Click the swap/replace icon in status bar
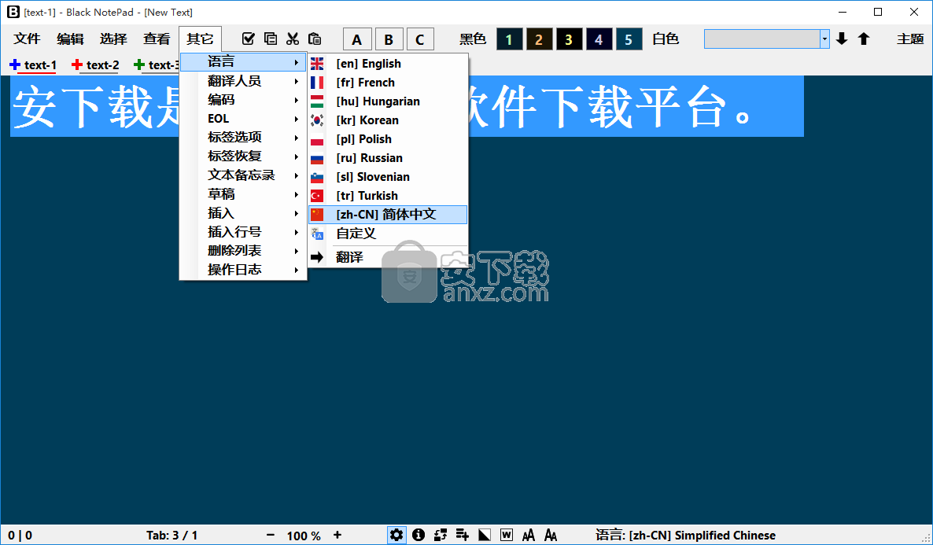 (441, 535)
